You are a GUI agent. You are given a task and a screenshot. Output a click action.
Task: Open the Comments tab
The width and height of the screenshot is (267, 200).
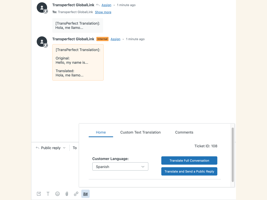(x=184, y=132)
